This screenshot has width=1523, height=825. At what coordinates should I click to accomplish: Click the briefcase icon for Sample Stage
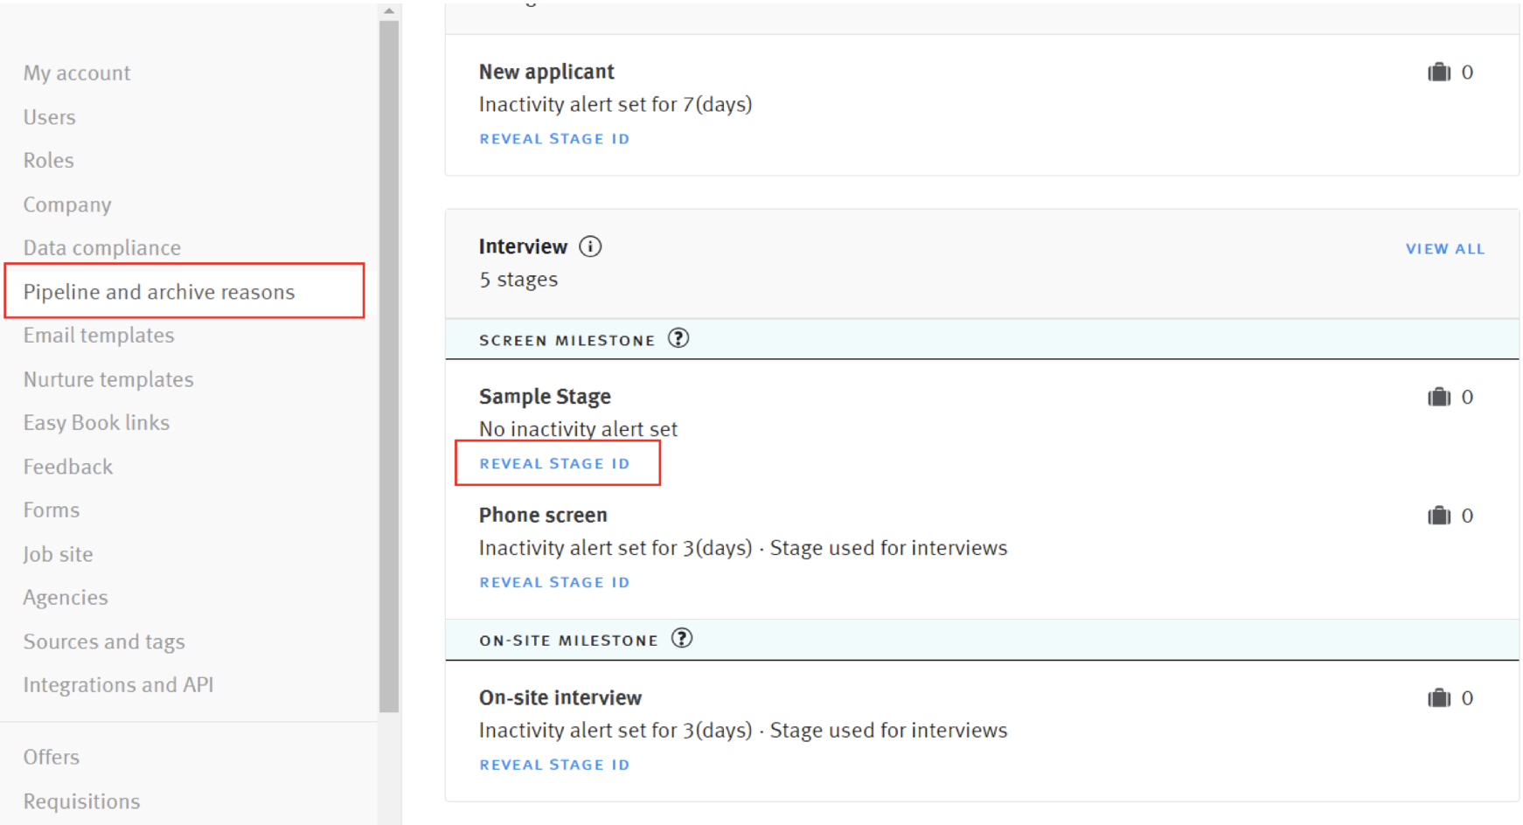coord(1439,396)
